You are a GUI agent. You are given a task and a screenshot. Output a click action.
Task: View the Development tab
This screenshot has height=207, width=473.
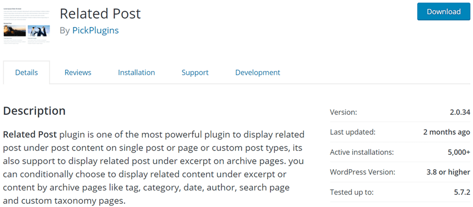(x=258, y=73)
